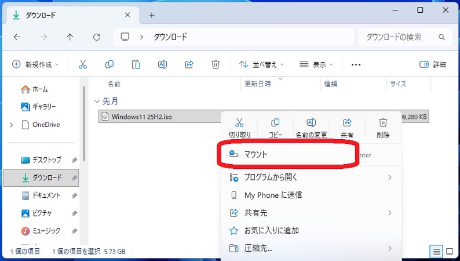Open the See more (…) toolbar menu
The height and width of the screenshot is (261, 460).
(x=356, y=64)
